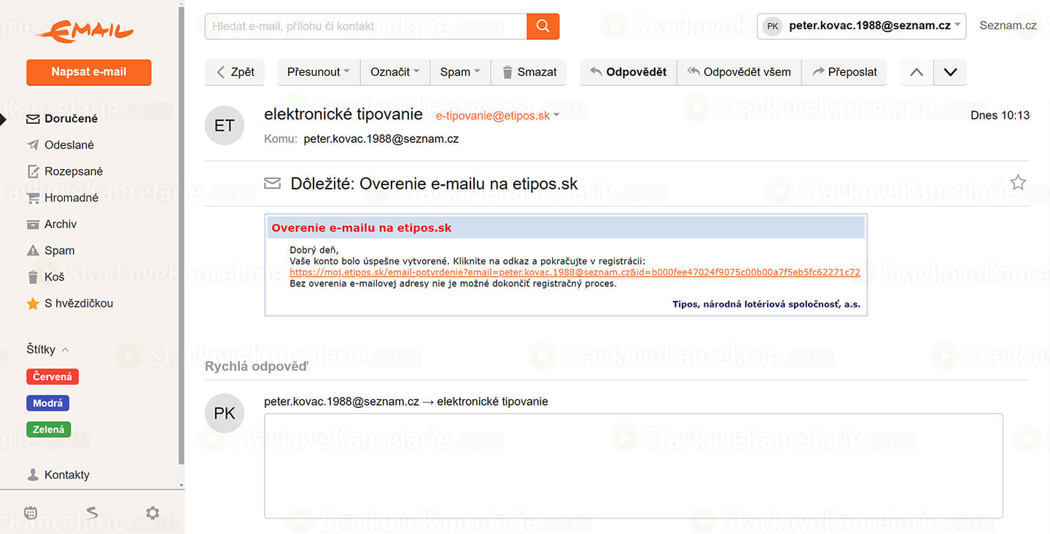Select the Červená red label
The width and height of the screenshot is (1050, 534).
pyautogui.click(x=52, y=377)
